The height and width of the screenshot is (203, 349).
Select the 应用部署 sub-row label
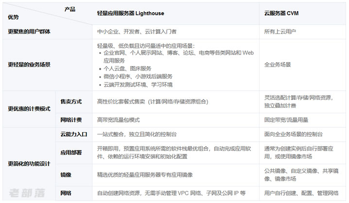tap(70, 152)
